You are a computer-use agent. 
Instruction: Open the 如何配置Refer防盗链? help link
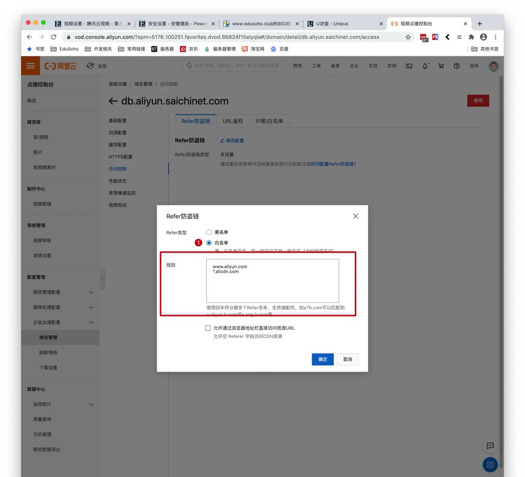[x=333, y=164]
